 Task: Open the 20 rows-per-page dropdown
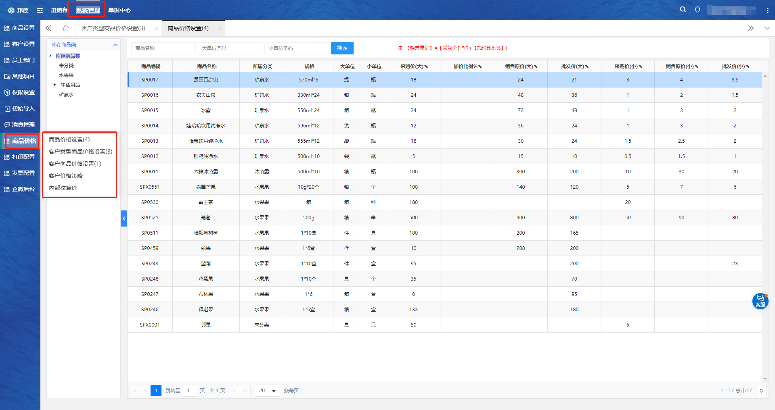(267, 391)
